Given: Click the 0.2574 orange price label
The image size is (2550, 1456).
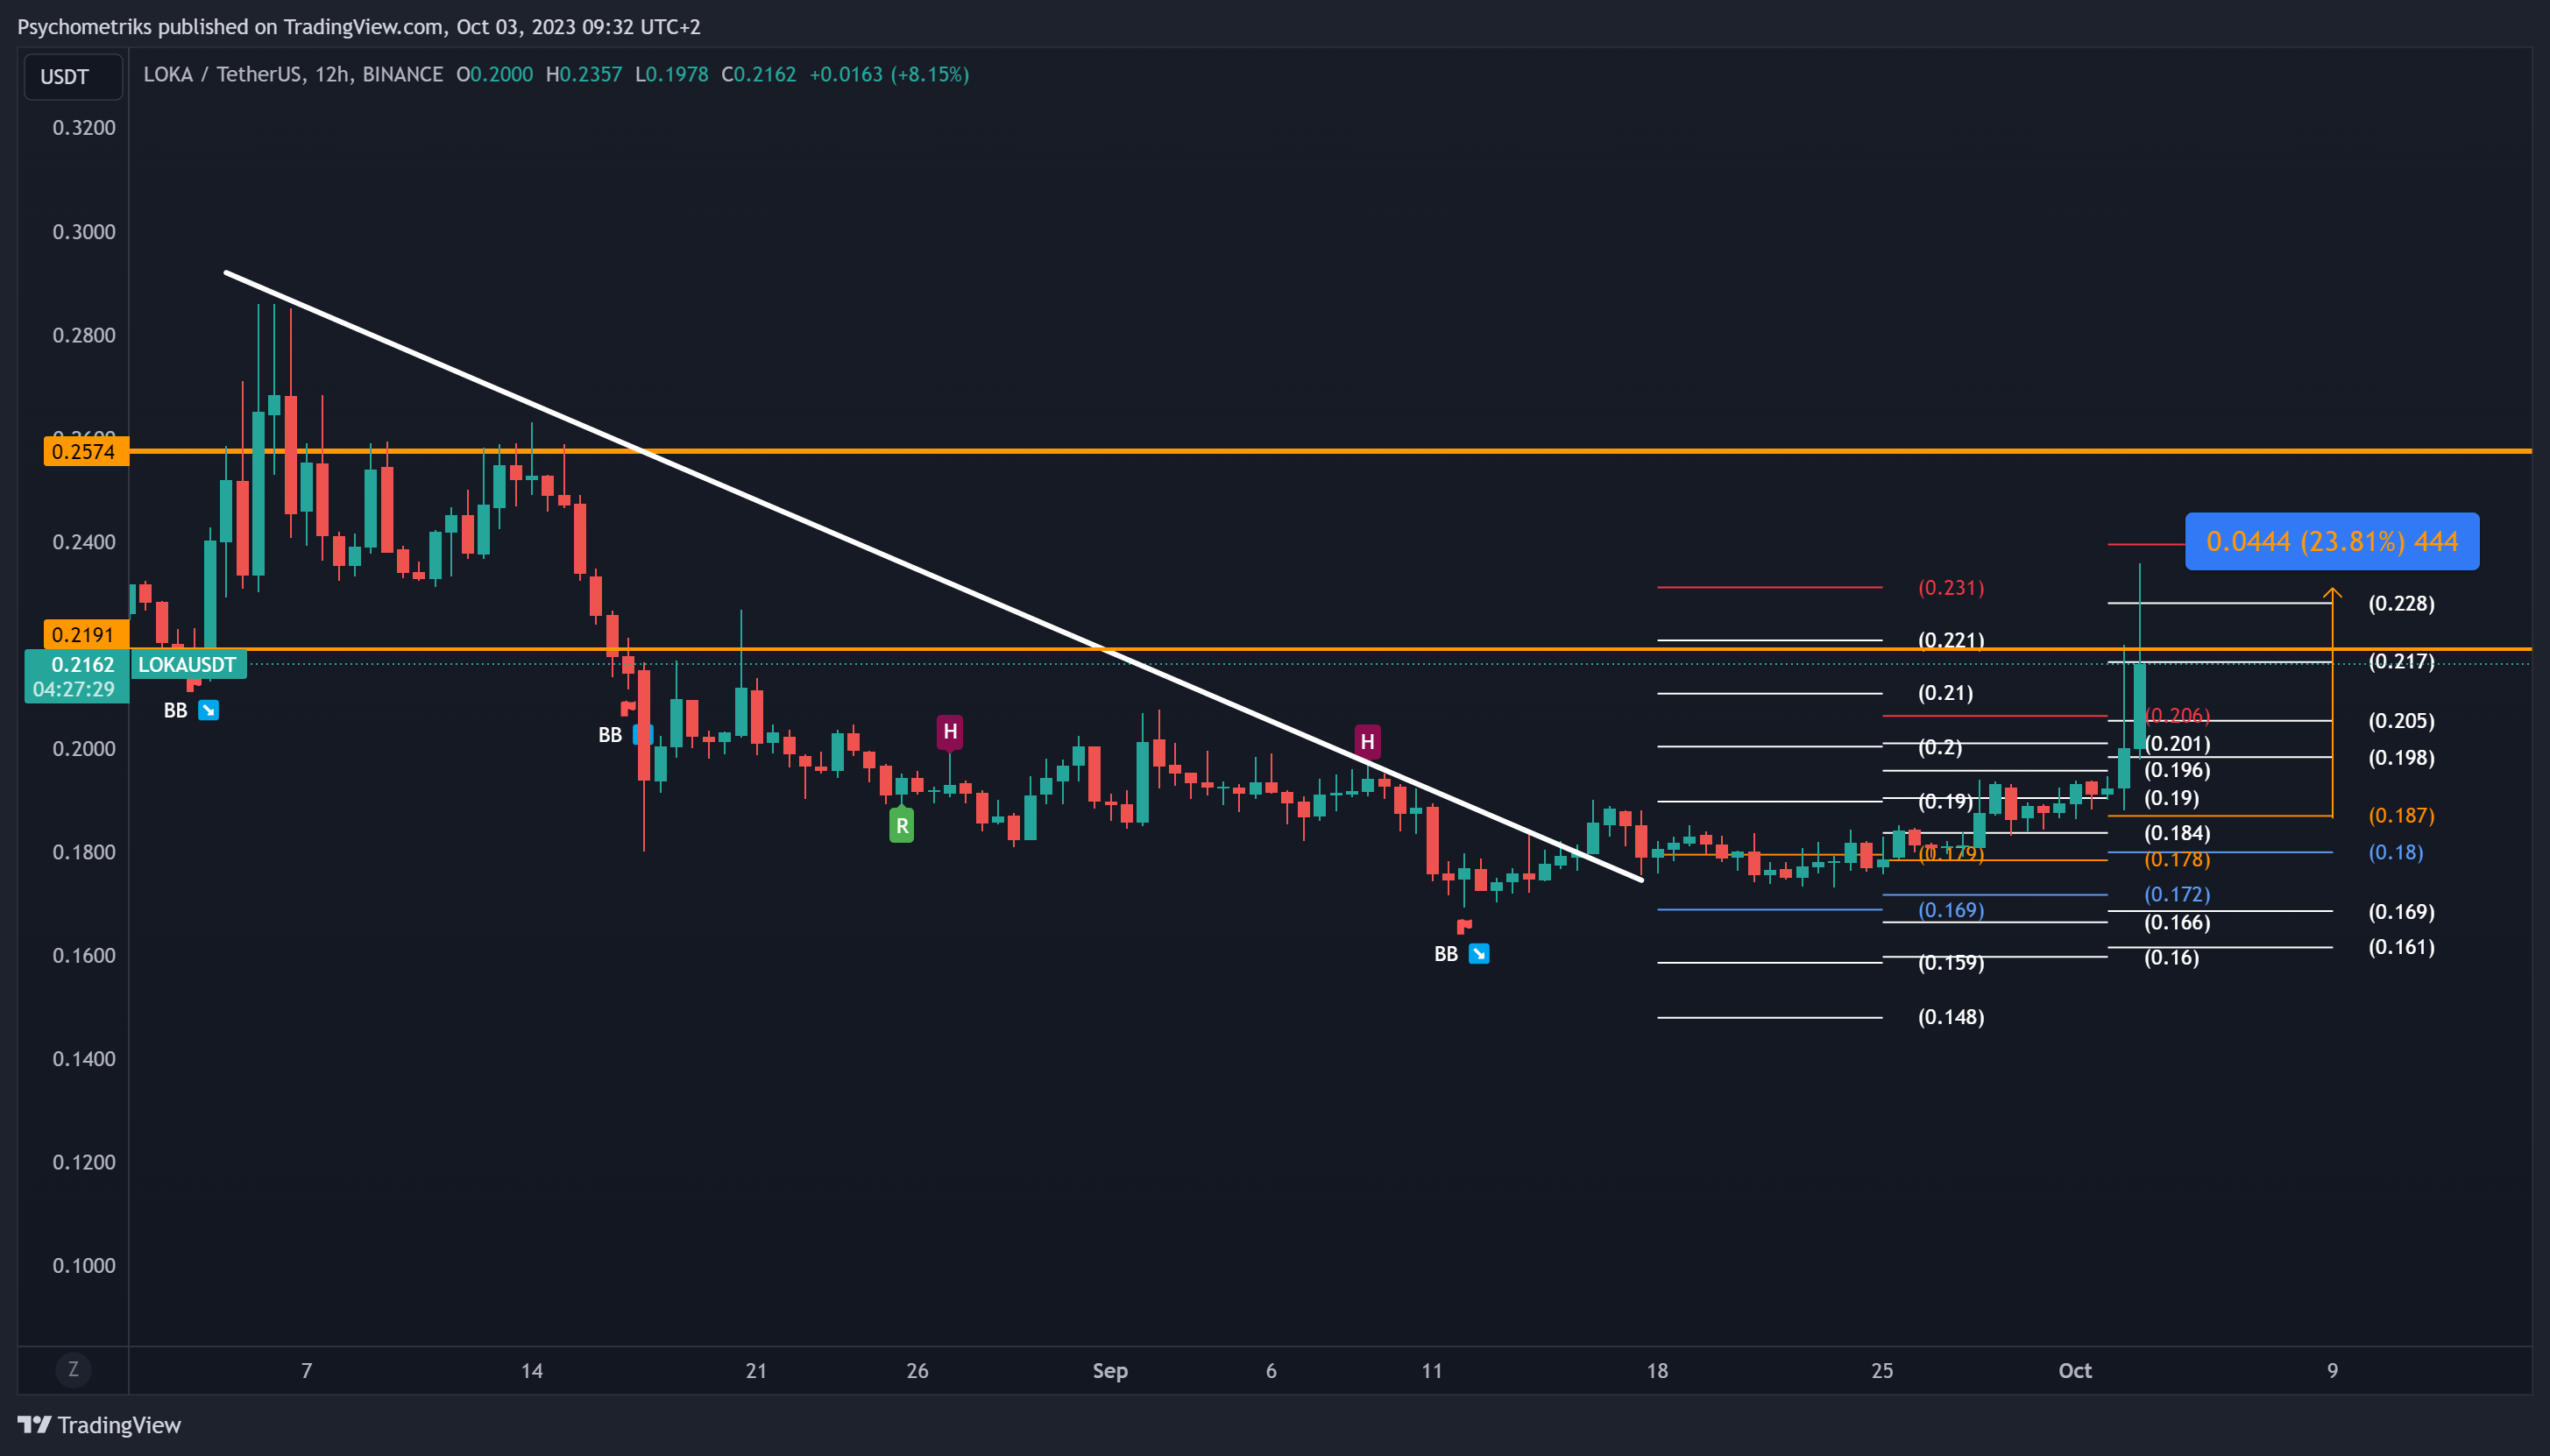Looking at the screenshot, I should tap(85, 451).
